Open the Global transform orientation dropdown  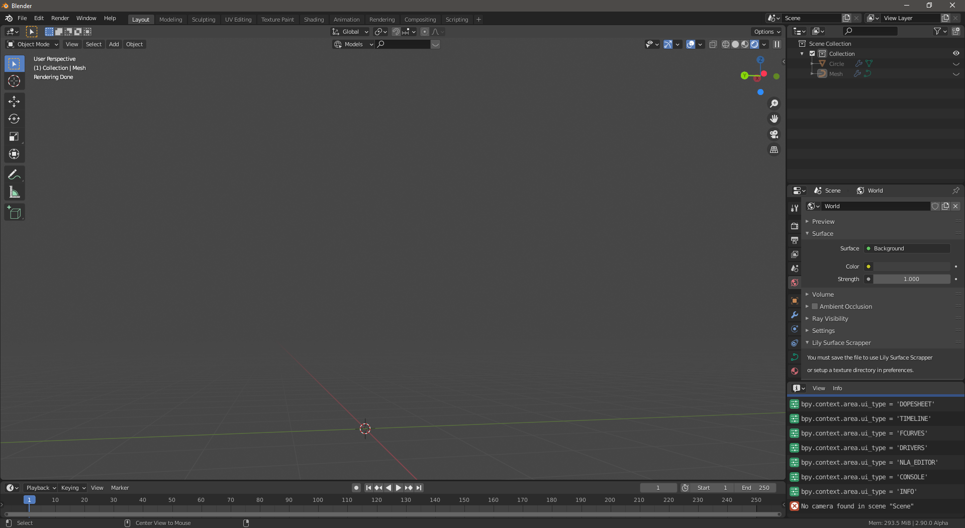click(350, 32)
